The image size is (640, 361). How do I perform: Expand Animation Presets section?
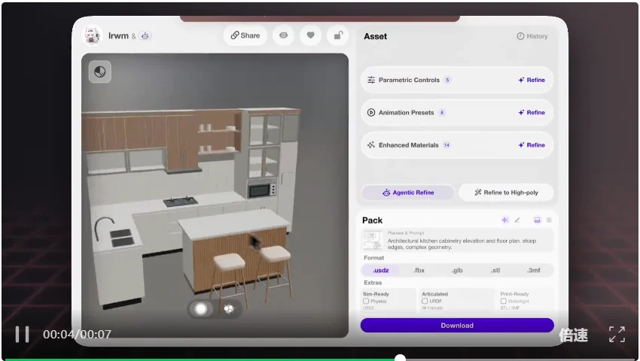pos(457,113)
